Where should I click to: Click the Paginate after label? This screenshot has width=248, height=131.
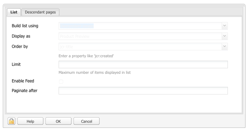(25, 91)
